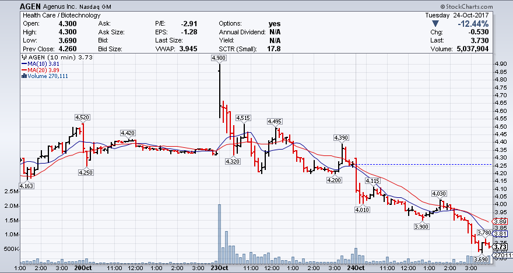Screen dimensions: 513x273
Task: Click the -12.44% percent change value
Action: pyautogui.click(x=473, y=24)
